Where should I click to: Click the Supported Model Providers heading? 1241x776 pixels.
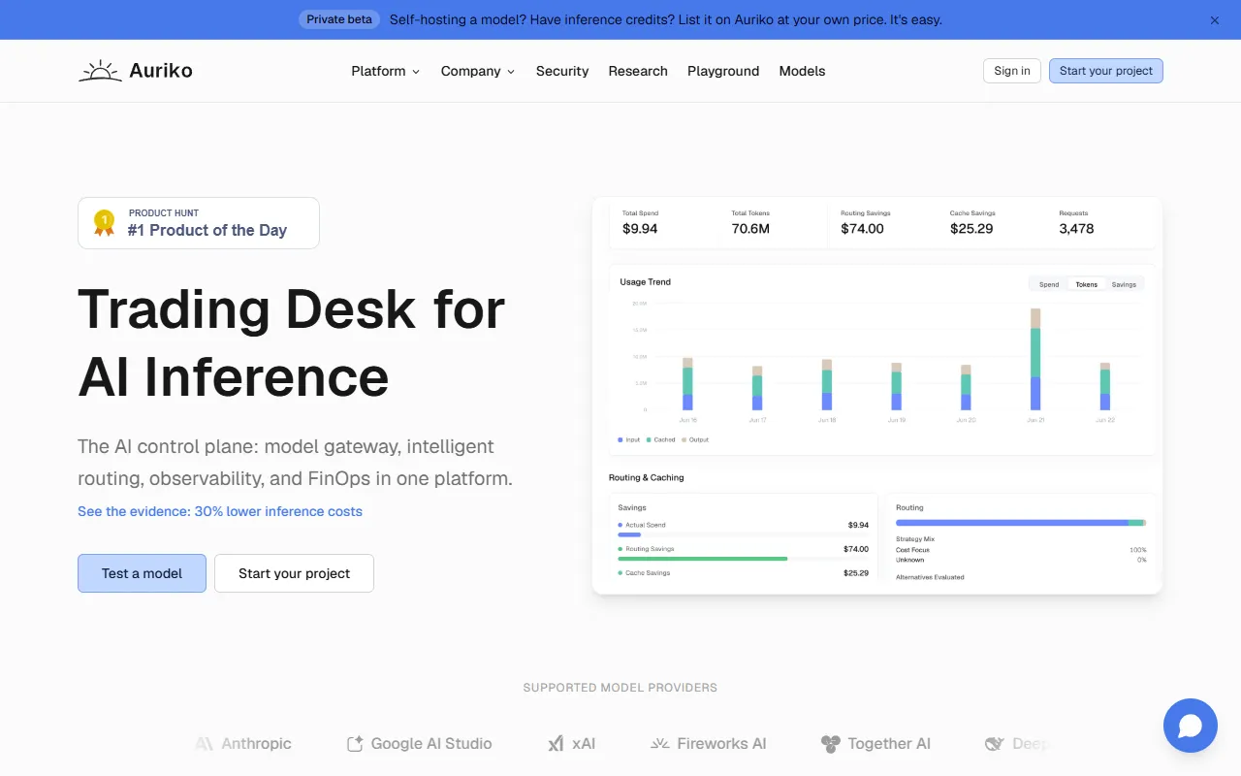pos(620,688)
